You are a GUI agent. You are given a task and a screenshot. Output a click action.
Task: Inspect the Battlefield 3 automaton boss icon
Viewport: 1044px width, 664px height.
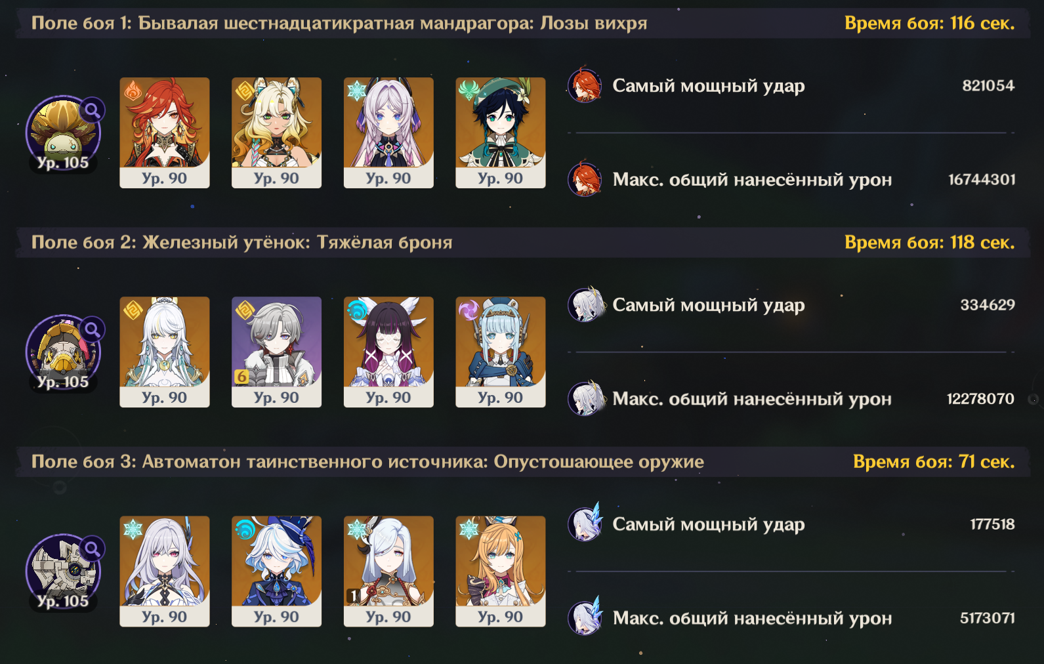[63, 572]
